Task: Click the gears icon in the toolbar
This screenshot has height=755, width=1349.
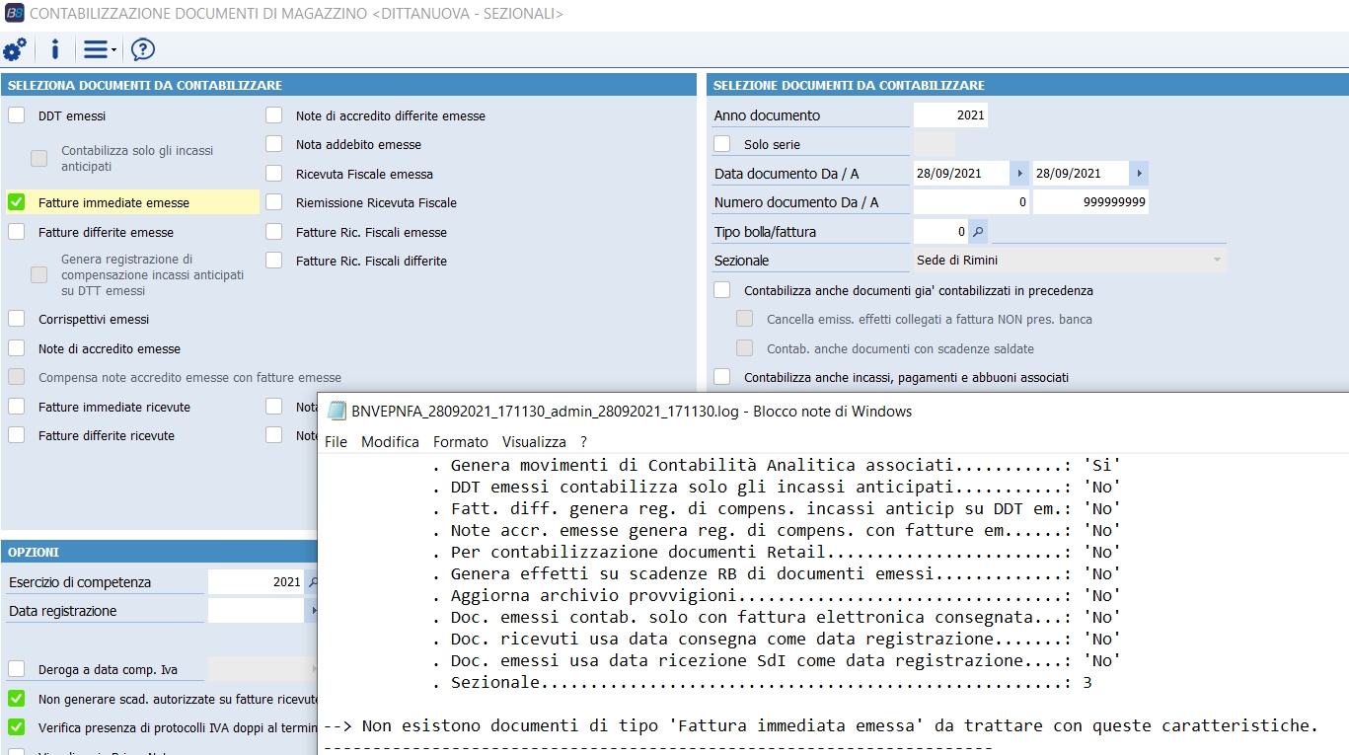Action: coord(15,49)
